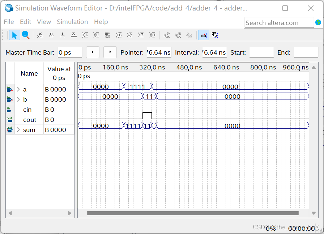Click the cout high pulse
The height and width of the screenshot is (234, 324).
tap(147, 115)
